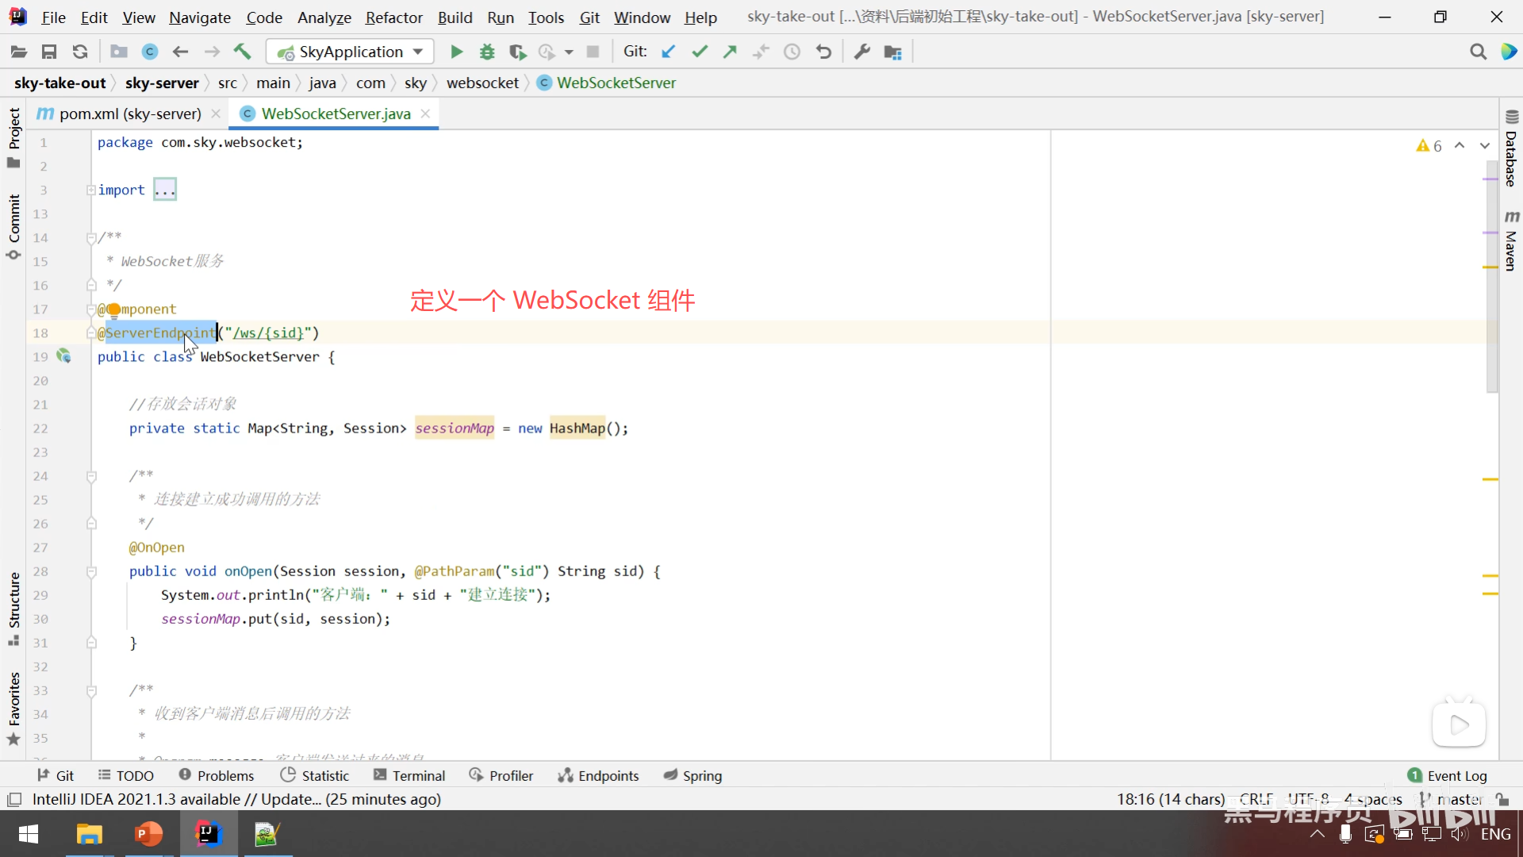Click Git push arrow icon
The height and width of the screenshot is (857, 1523).
tap(730, 52)
